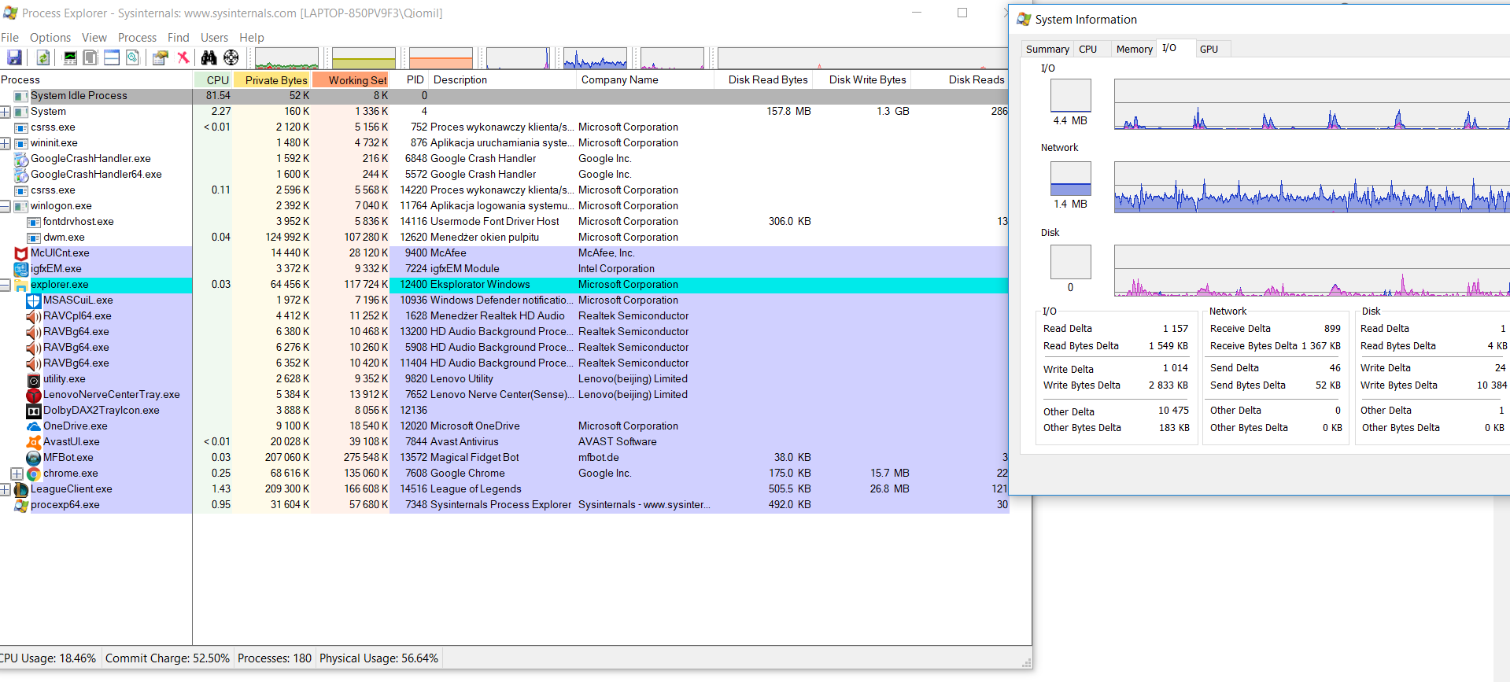Click the GoogleCrashHandler64.exe icon
The width and height of the screenshot is (1510, 682).
(21, 175)
